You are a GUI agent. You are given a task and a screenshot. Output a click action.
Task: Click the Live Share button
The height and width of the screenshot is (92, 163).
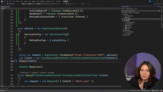157,4
